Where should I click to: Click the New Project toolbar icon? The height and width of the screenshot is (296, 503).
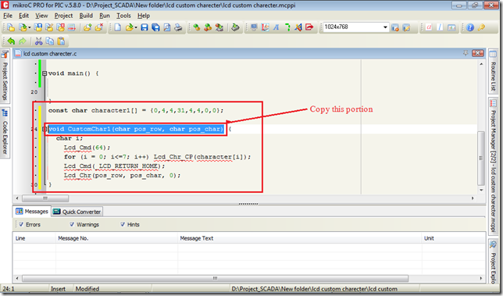pyautogui.click(x=11, y=27)
